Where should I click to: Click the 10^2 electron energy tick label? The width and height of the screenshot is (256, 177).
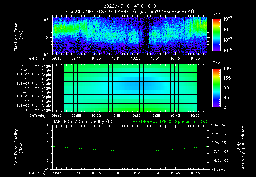[x=46, y=20]
